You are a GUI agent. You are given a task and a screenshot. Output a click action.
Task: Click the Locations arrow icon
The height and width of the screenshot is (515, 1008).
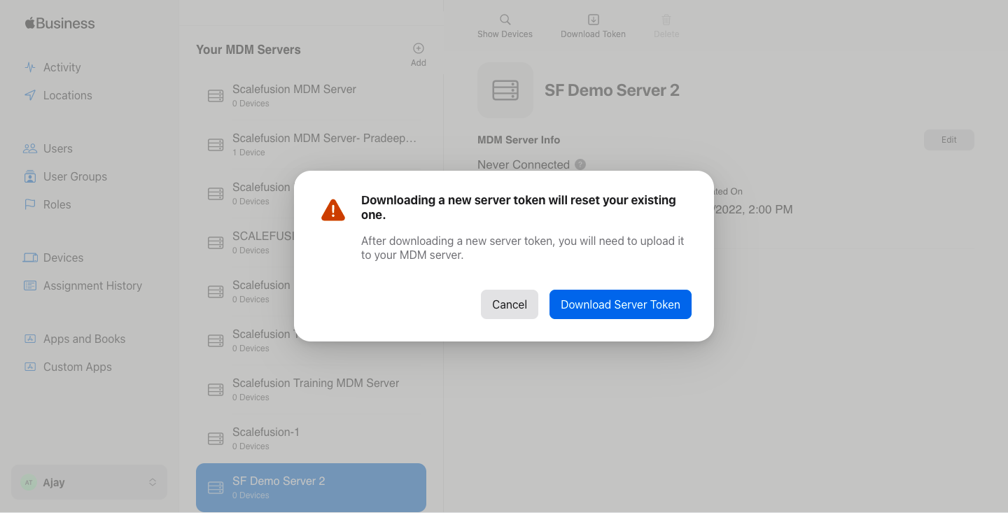[x=30, y=95]
